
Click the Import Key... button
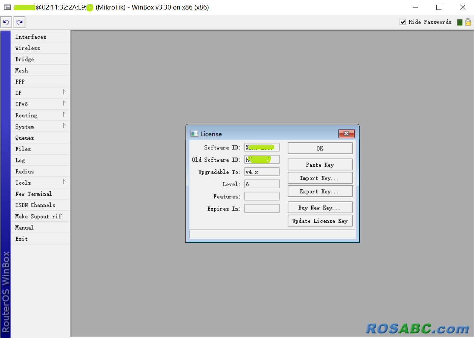coord(320,178)
